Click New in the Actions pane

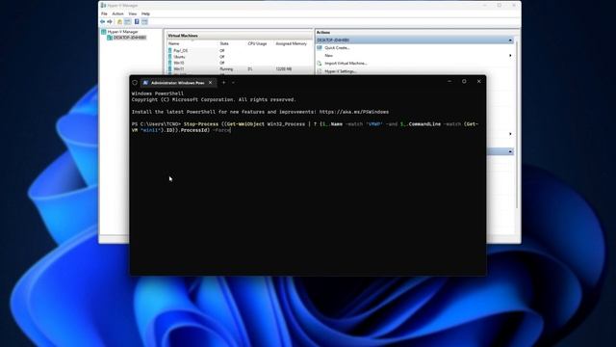[328, 56]
